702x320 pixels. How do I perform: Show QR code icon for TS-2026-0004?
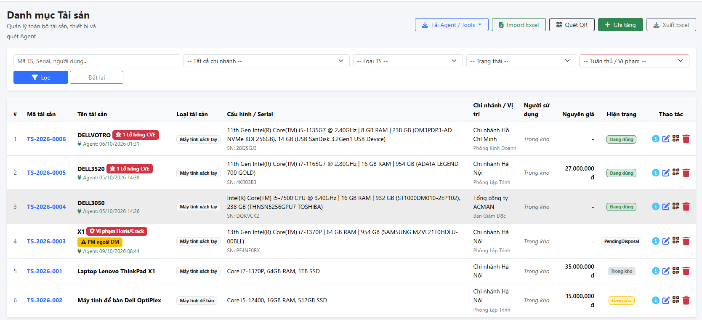[676, 206]
